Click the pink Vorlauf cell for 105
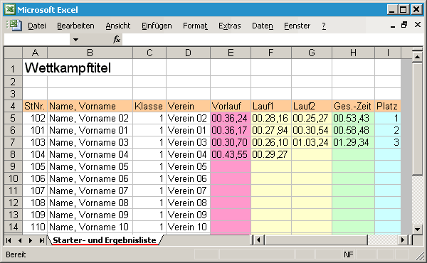Image resolution: width=427 pixels, height=263 pixels. click(231, 166)
